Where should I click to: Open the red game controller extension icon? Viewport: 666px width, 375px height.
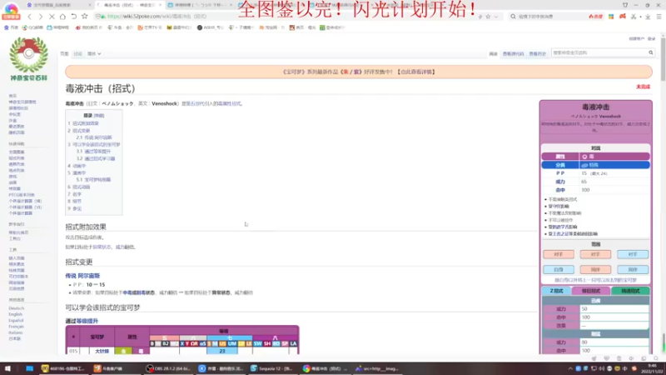622,17
